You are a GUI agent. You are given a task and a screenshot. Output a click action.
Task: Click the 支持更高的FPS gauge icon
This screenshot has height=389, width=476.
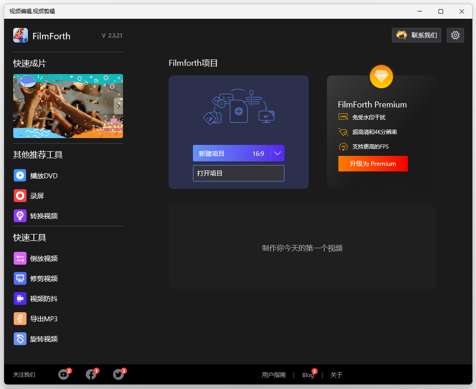pyautogui.click(x=343, y=147)
